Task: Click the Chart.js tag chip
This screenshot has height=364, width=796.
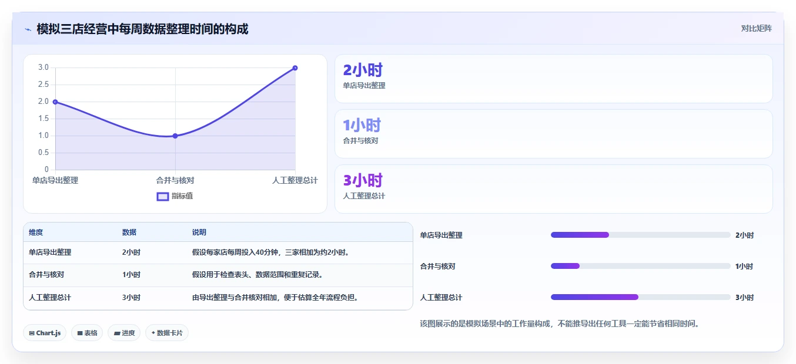Action: [x=45, y=333]
